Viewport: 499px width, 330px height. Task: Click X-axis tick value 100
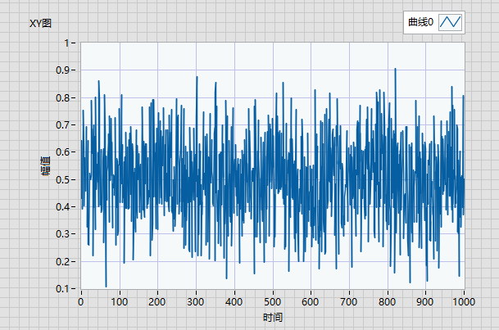click(x=120, y=301)
